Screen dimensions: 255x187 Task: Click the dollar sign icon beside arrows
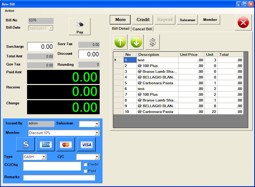click(152, 42)
